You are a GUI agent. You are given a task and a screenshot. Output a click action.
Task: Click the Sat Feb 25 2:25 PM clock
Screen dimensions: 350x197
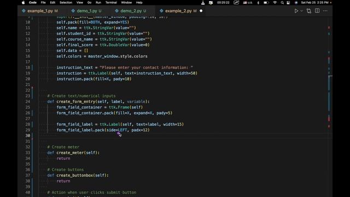click(x=315, y=3)
